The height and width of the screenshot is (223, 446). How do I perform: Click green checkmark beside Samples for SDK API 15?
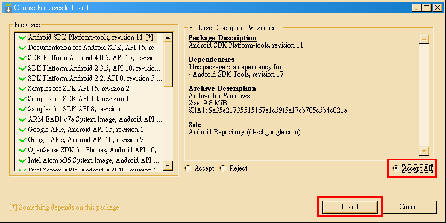click(22, 89)
